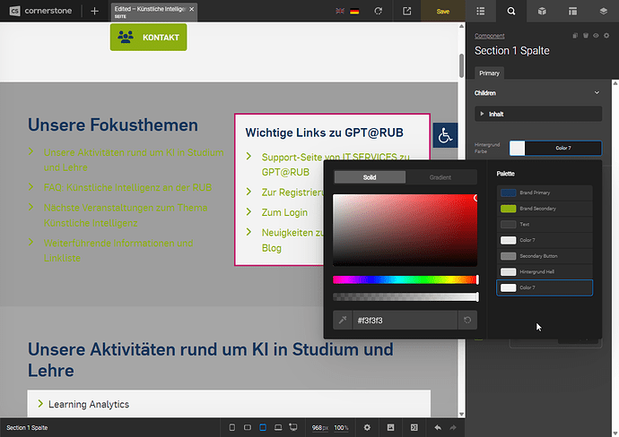Choose Brand Secondary palette color
Viewport: 619px width, 437px height.
pos(545,209)
